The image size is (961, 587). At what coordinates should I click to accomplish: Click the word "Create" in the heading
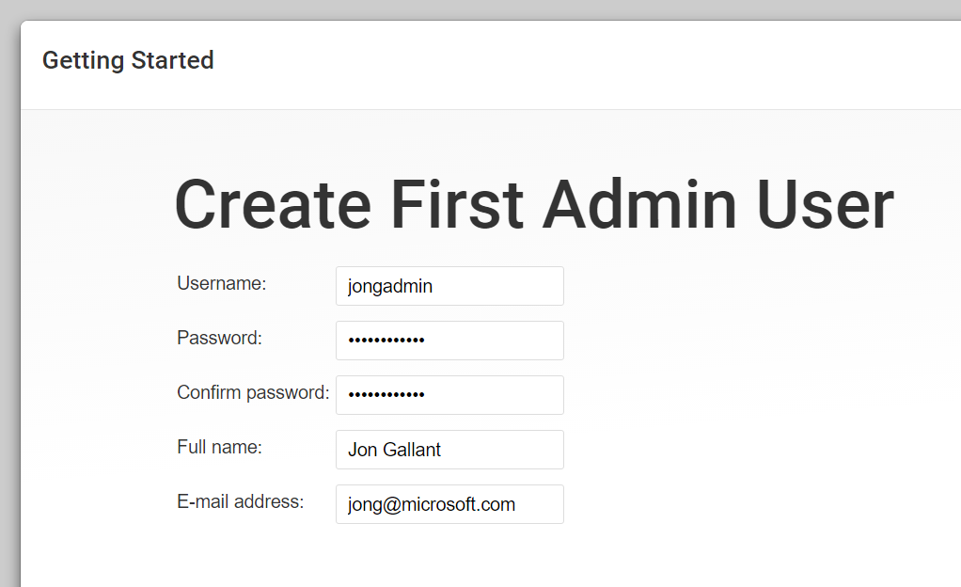coord(274,206)
